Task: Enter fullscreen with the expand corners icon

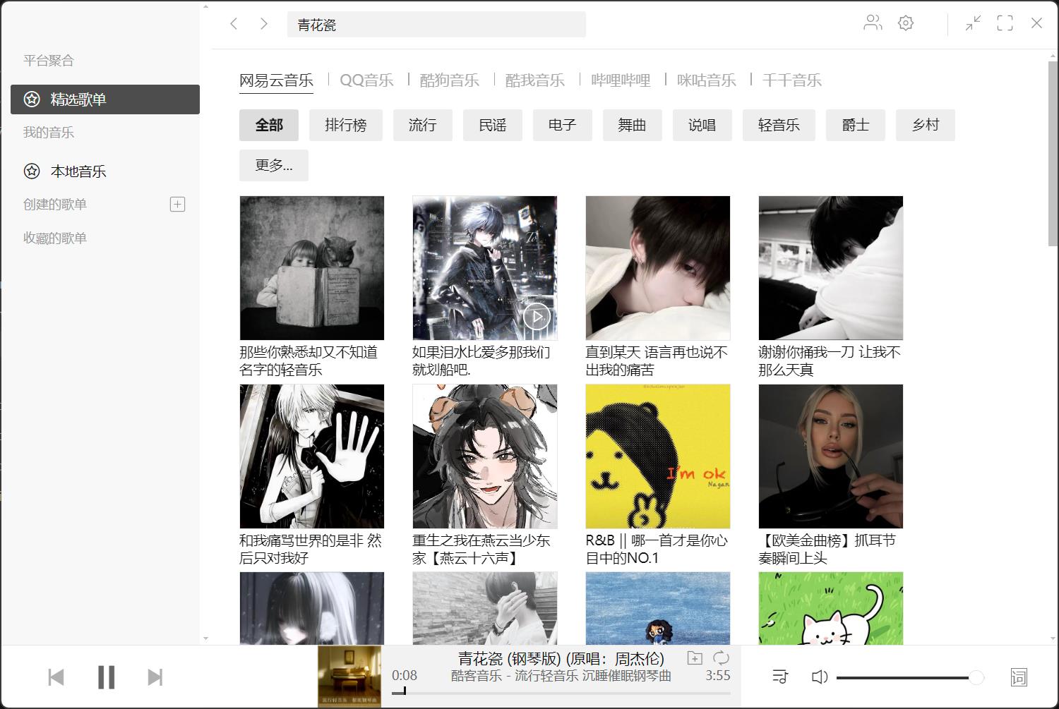Action: pyautogui.click(x=1005, y=23)
